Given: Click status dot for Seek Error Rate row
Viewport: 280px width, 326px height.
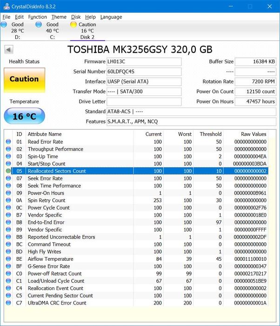Looking at the screenshot, I should [x=8, y=178].
